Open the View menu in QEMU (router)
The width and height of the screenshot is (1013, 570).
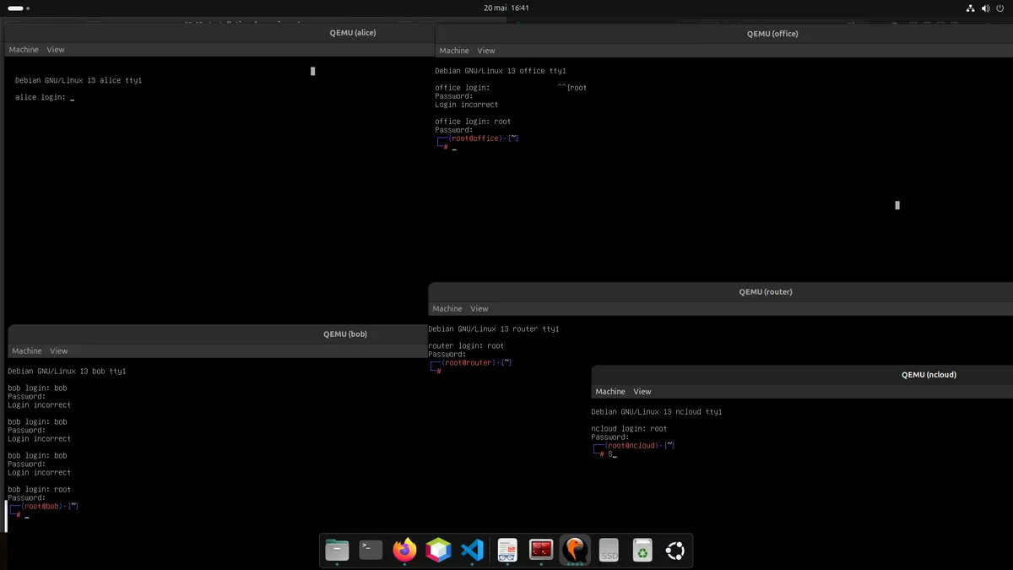(479, 309)
